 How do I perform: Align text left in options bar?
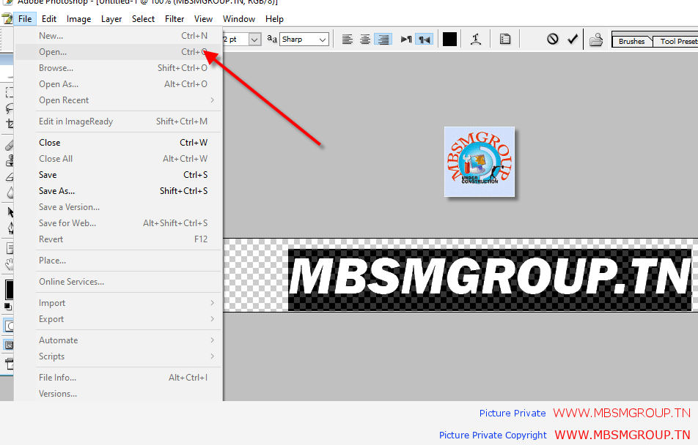[348, 40]
